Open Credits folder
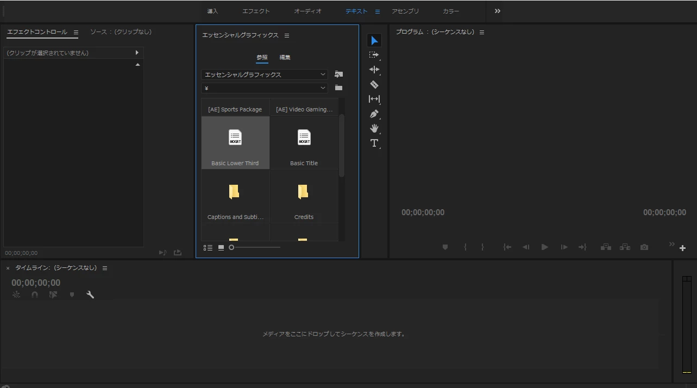 (x=304, y=196)
